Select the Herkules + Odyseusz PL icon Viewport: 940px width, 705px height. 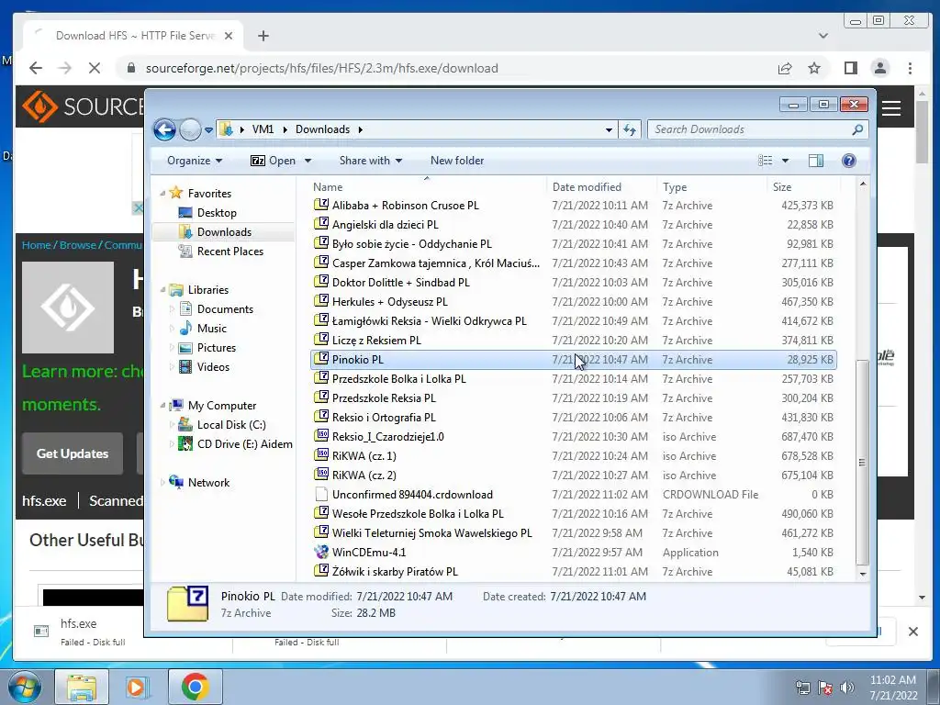[321, 301]
